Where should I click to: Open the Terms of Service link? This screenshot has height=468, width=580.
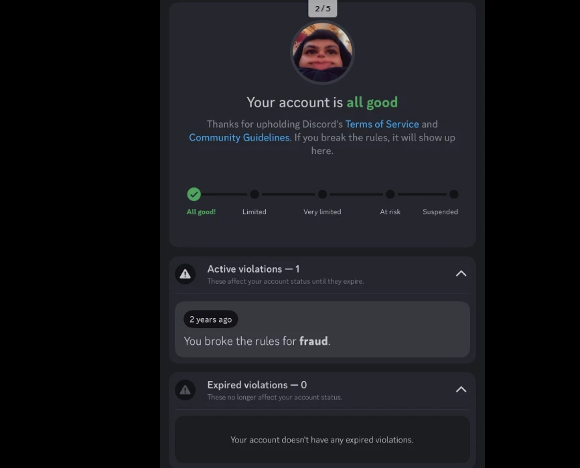click(382, 124)
